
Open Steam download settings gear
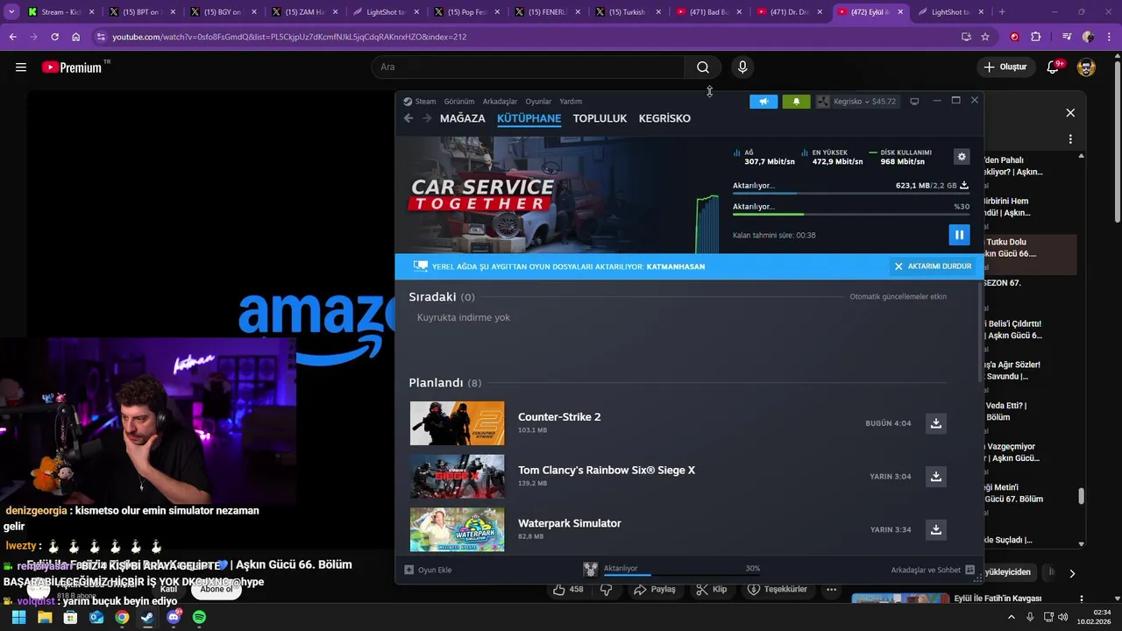click(962, 157)
